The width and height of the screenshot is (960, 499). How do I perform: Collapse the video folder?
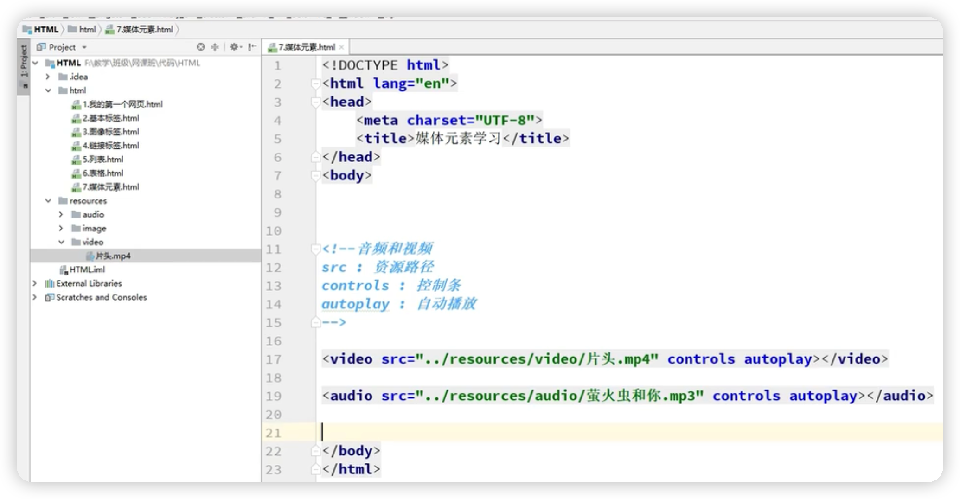[x=61, y=242]
